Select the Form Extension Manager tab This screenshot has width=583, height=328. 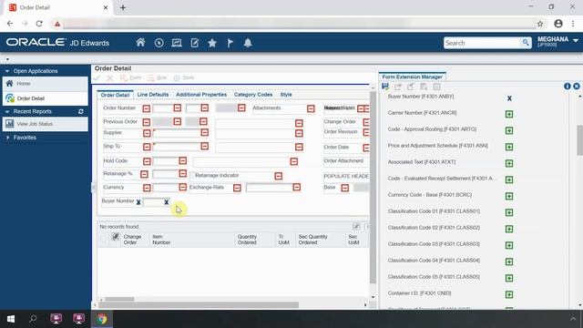click(412, 77)
